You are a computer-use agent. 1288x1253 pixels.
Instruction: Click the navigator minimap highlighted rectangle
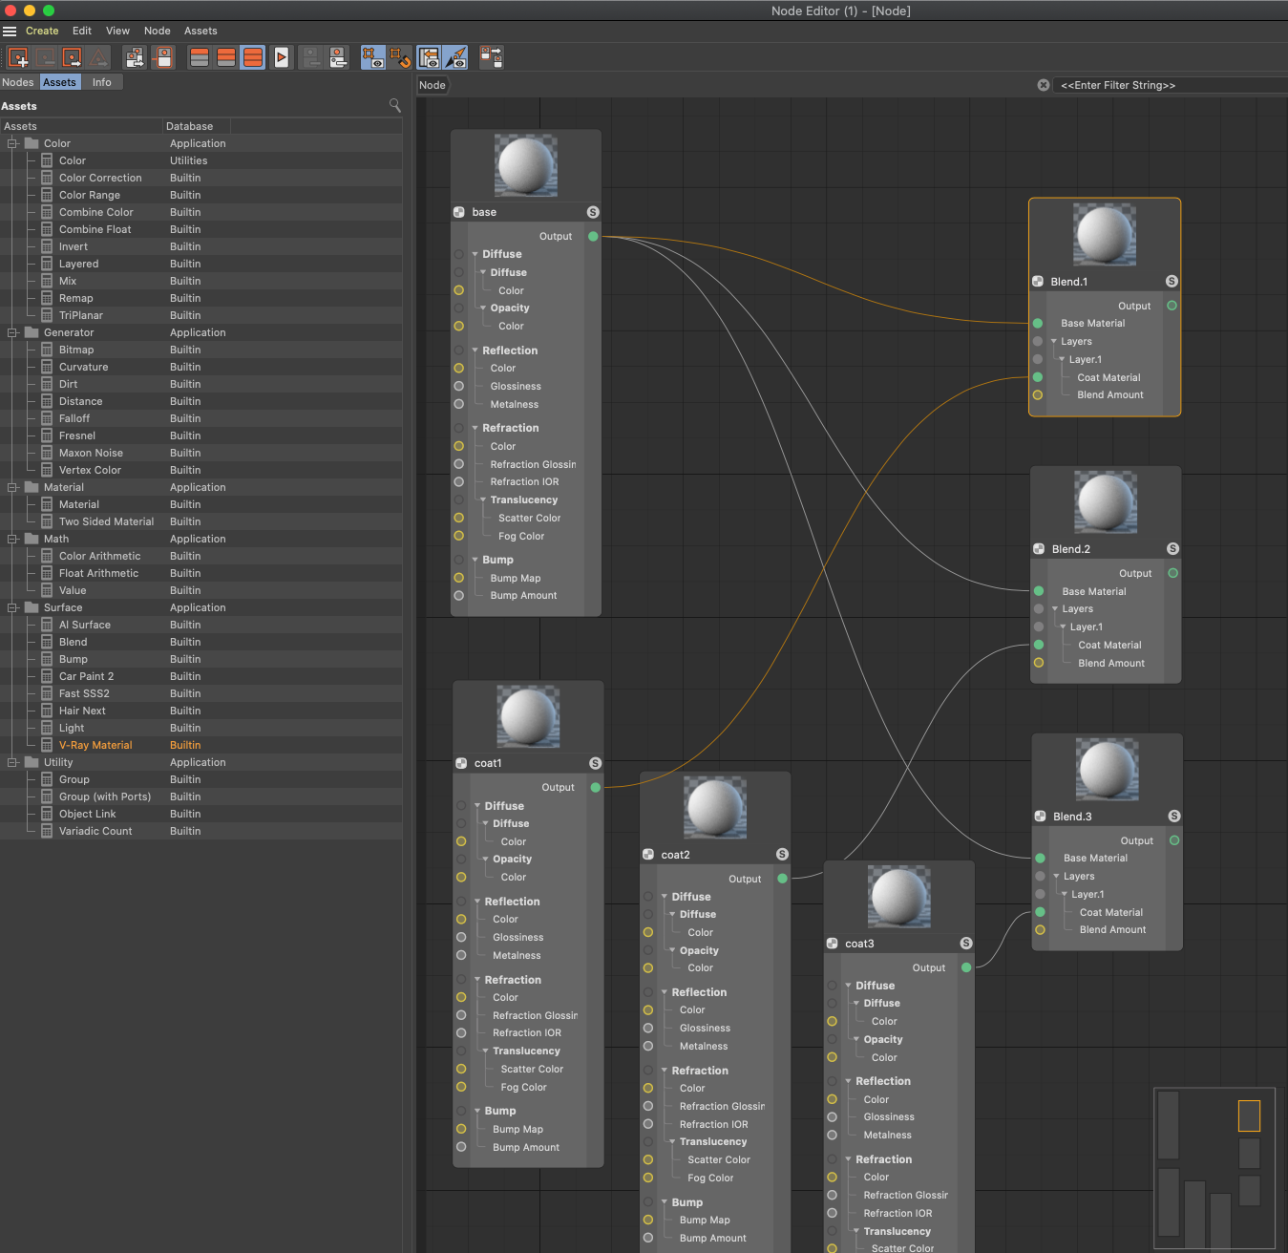coord(1249,1115)
